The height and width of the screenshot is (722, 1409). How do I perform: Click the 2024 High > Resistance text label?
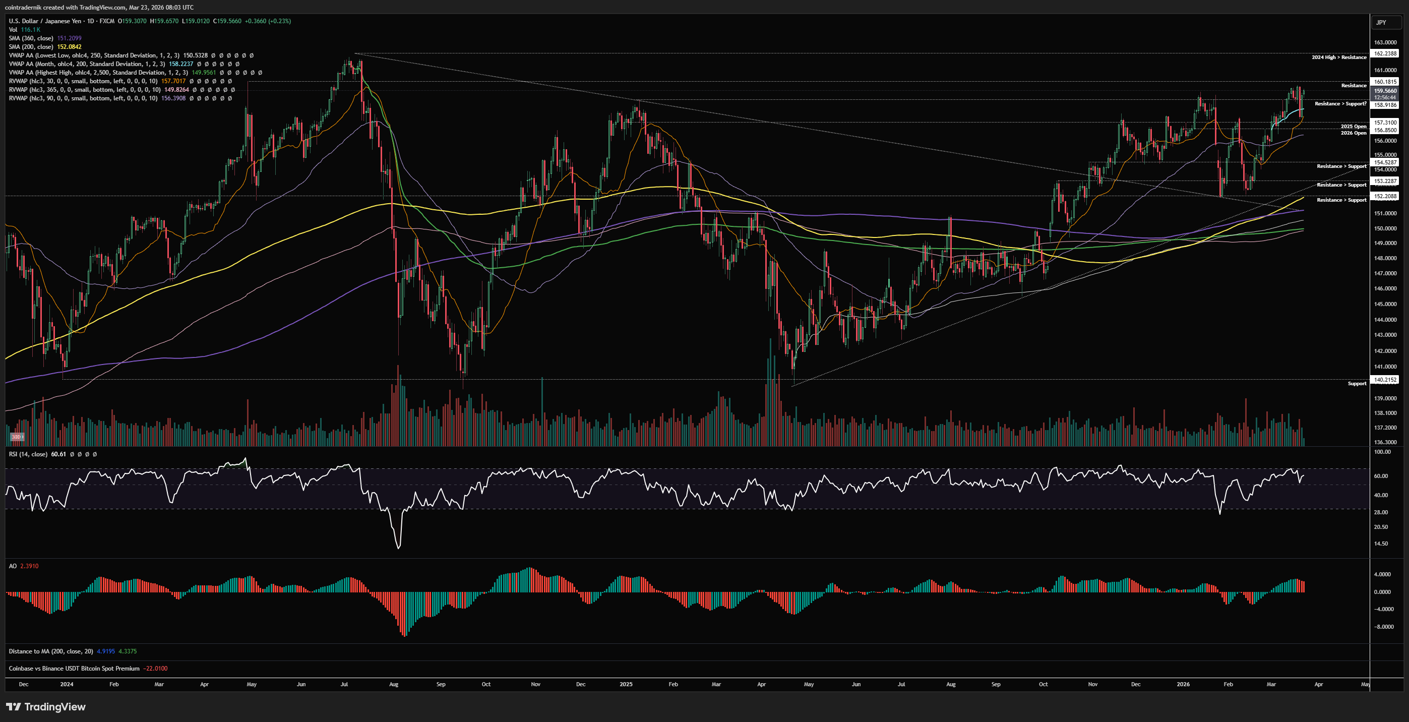tap(1338, 57)
